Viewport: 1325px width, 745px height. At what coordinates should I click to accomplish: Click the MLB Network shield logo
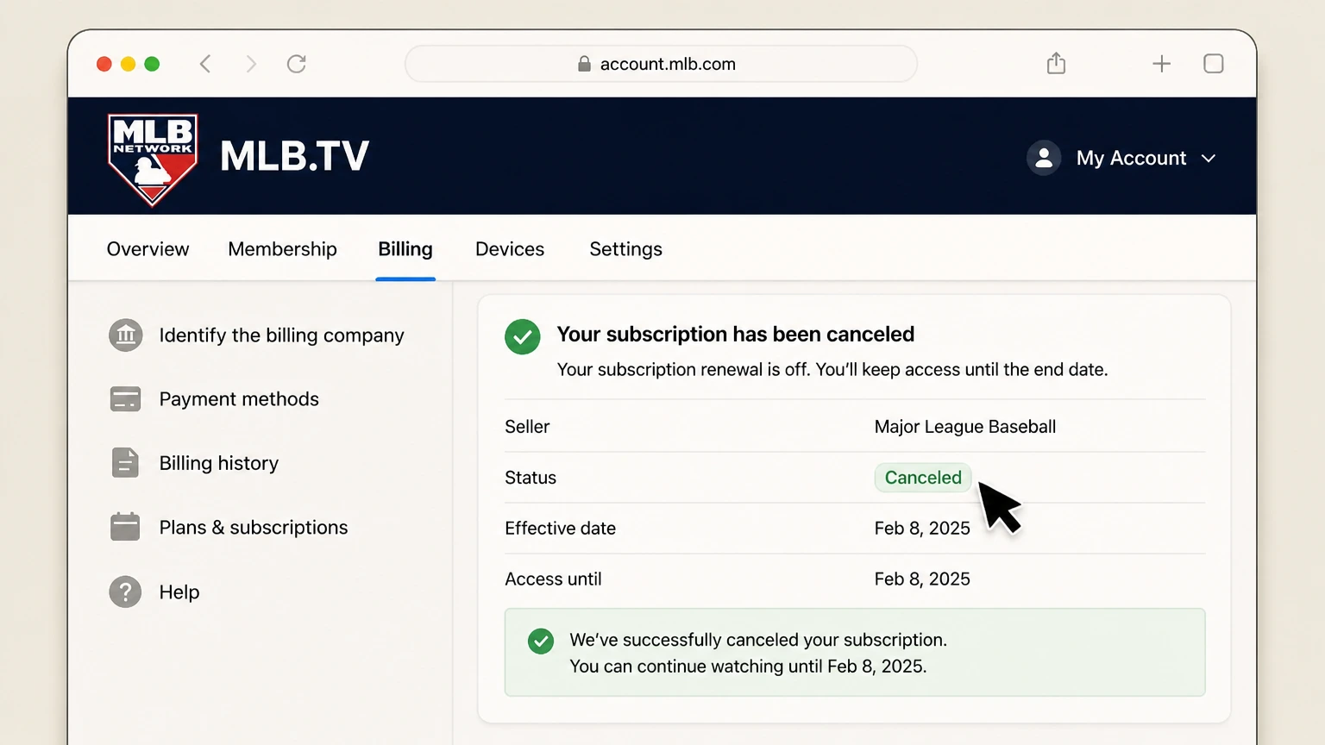153,160
